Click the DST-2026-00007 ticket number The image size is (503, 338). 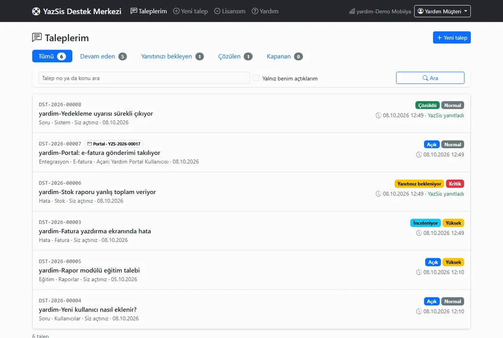(x=60, y=144)
